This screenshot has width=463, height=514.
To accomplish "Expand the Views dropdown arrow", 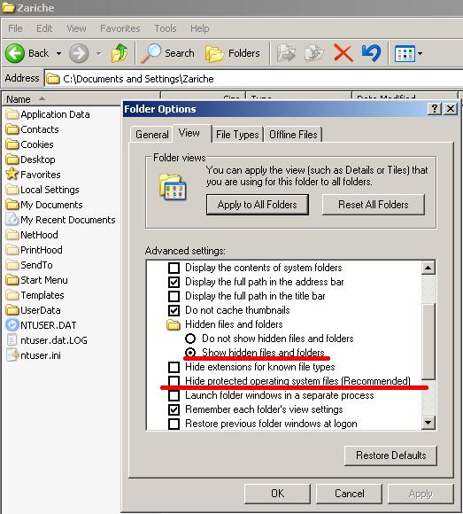I will click(x=421, y=53).
